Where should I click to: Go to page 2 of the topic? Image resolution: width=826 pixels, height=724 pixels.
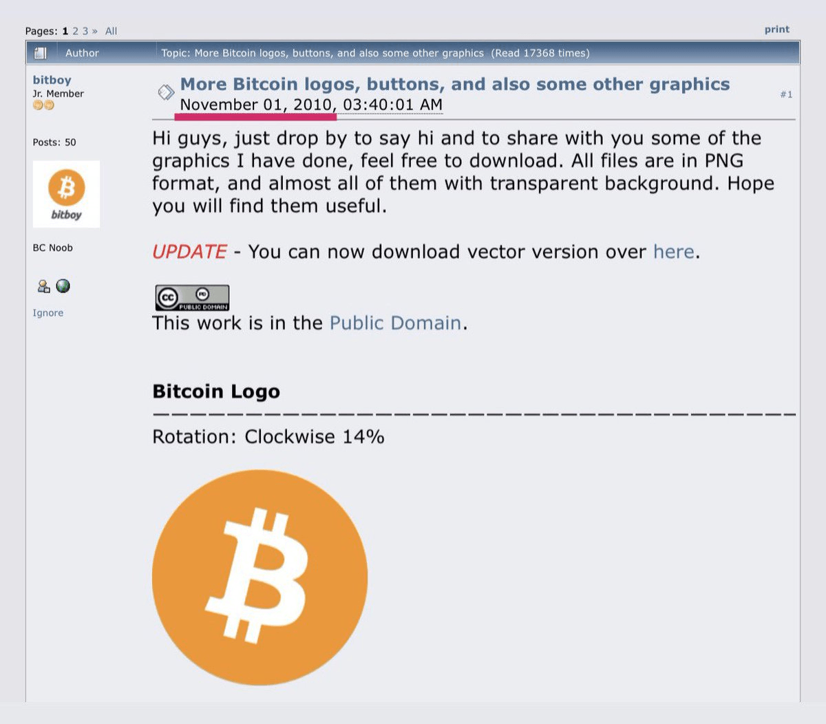(76, 31)
